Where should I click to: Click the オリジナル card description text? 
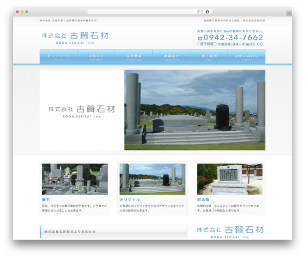click(152, 208)
